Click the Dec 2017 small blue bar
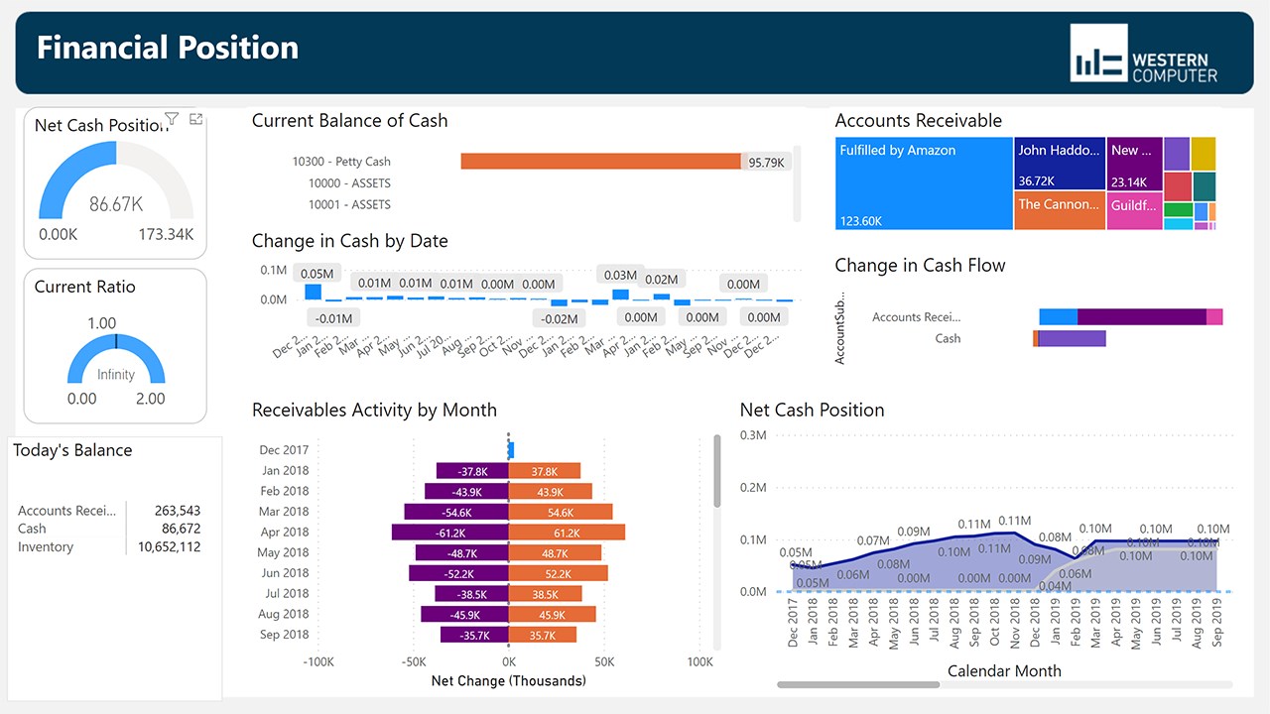This screenshot has width=1270, height=714. coord(511,450)
